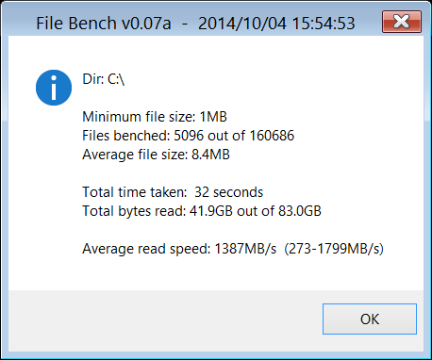The width and height of the screenshot is (432, 360).
Task: Click the blue information icon
Action: 54,88
